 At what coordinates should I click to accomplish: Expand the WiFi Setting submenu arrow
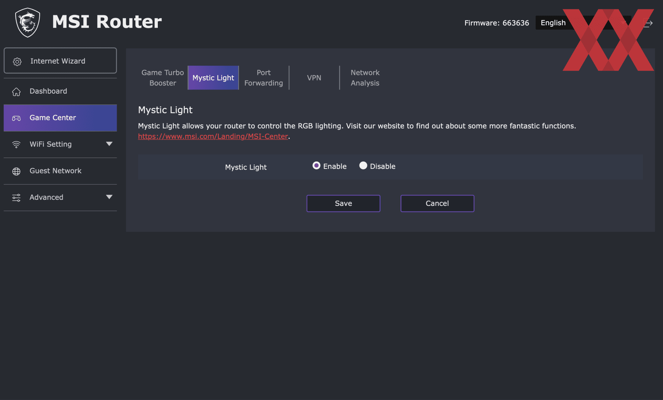(x=109, y=144)
